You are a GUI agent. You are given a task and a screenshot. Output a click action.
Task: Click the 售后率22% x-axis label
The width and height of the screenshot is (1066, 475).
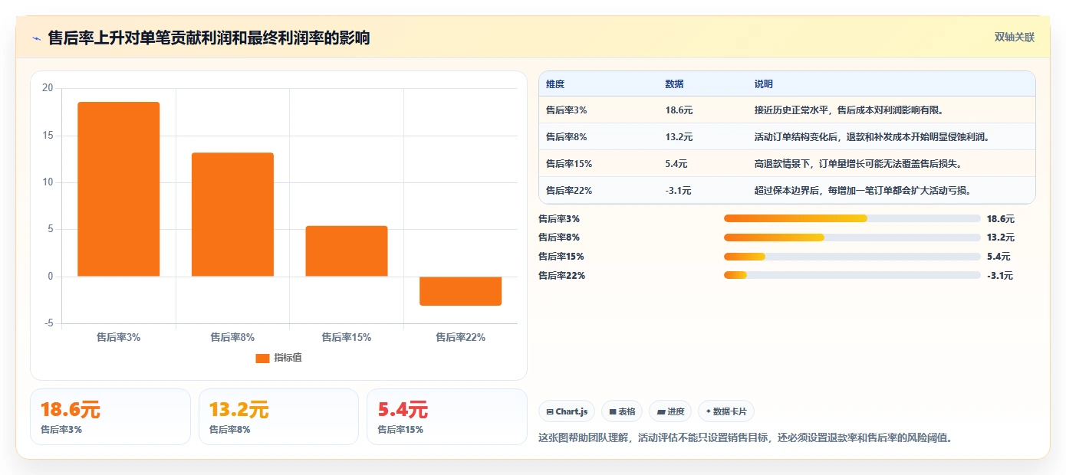tap(460, 337)
